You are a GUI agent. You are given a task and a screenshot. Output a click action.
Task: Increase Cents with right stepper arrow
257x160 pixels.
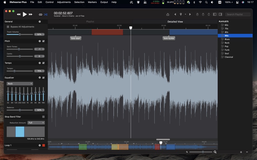(x=43, y=56)
